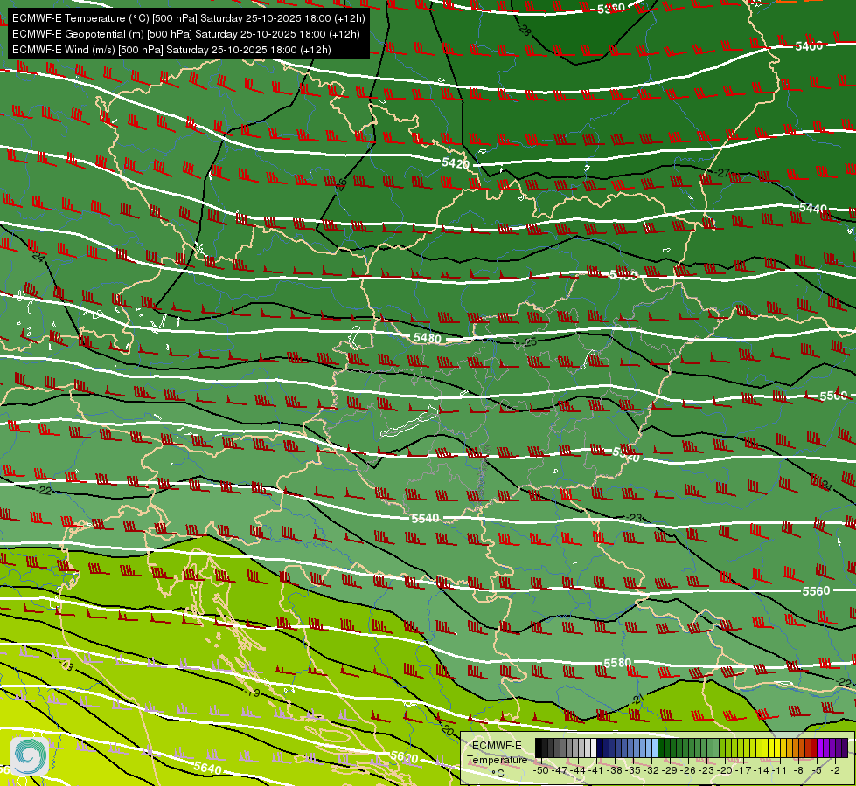This screenshot has width=856, height=786.
Task: Select the ECMWF-E Temperature (°C) title line
Action: point(188,18)
